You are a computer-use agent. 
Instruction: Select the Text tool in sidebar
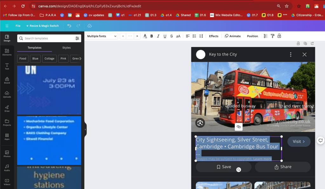coord(7,66)
